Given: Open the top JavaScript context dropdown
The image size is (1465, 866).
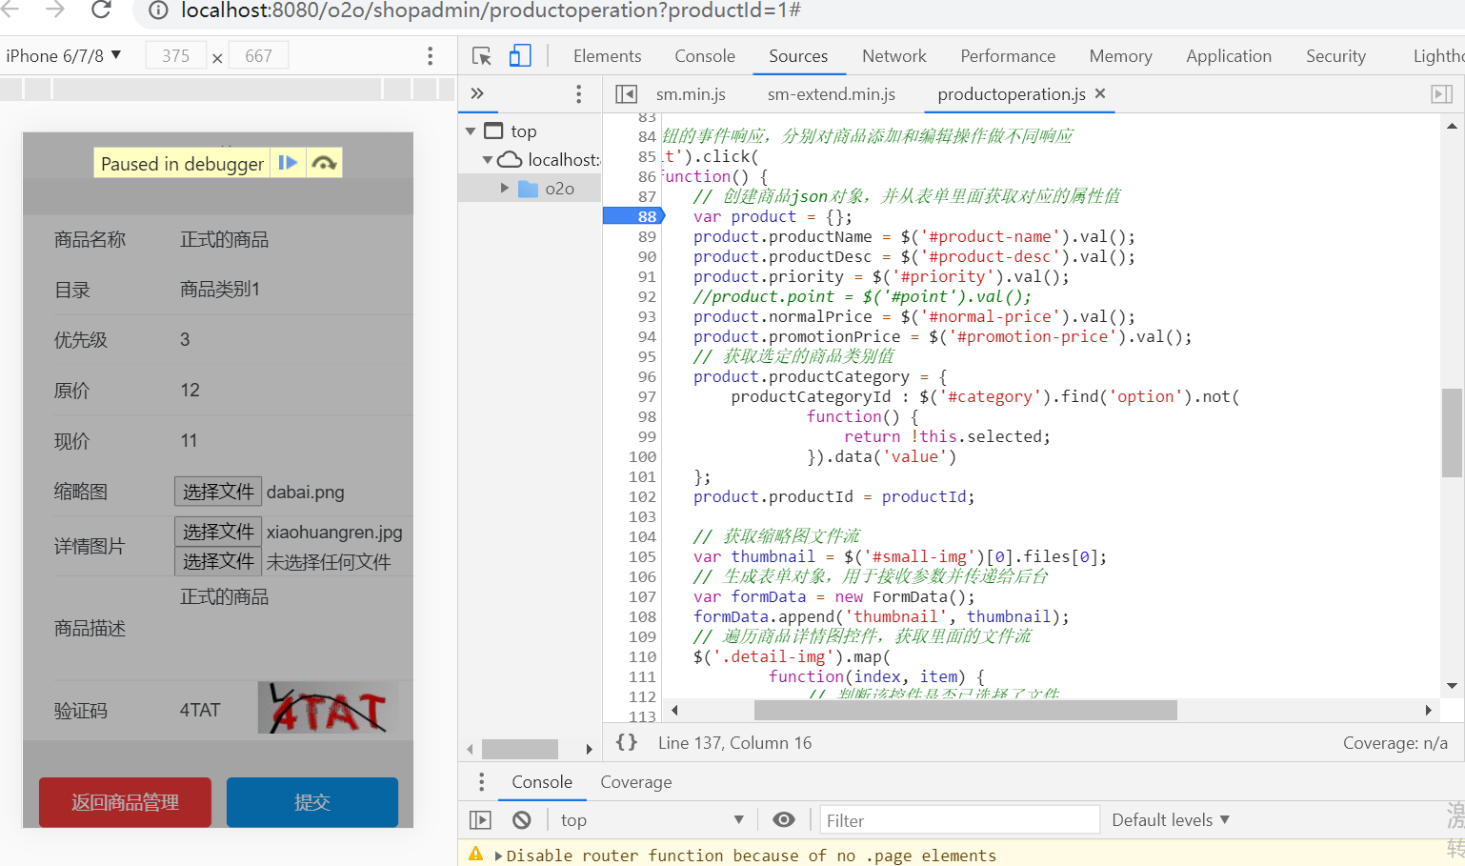Looking at the screenshot, I should pos(652,820).
